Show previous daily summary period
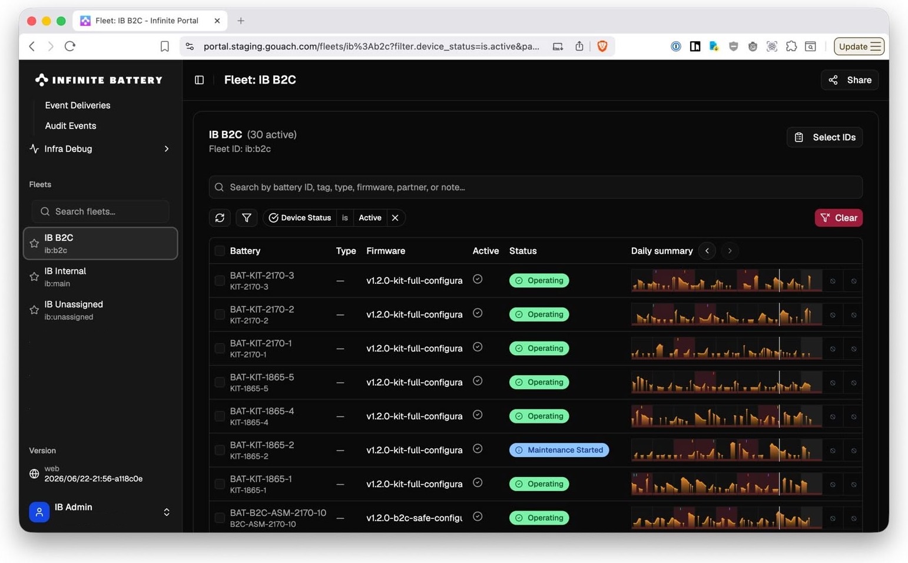Viewport: 908px width, 563px height. [x=707, y=251]
